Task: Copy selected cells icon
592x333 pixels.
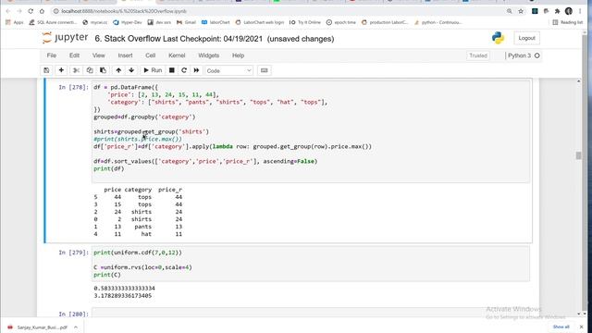Action: [90, 70]
